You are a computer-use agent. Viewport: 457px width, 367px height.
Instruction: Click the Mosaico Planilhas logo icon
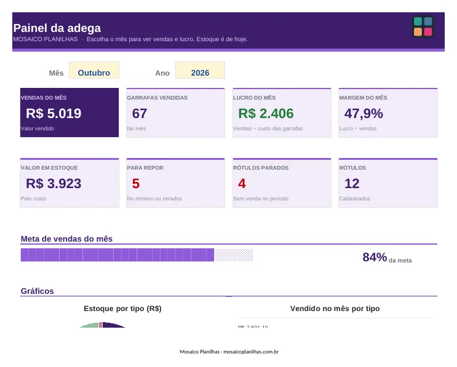click(x=423, y=27)
